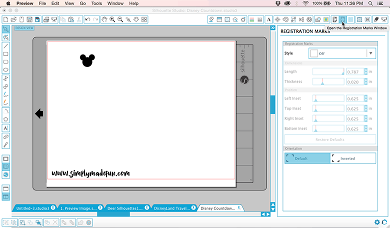Screen dimensions: 390x228
Task: Click the Send to Silhouette icon beside Print
Action: click(54, 19)
